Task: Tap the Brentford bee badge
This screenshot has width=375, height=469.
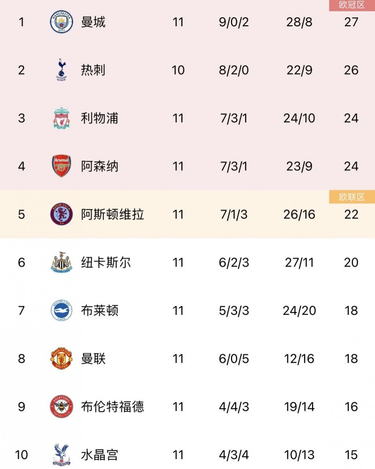Action: 61,407
